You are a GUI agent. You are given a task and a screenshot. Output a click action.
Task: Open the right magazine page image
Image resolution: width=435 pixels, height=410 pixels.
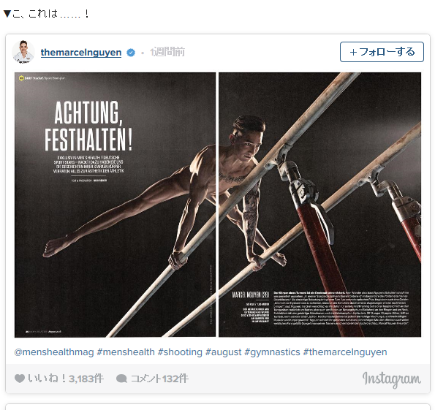(320, 205)
